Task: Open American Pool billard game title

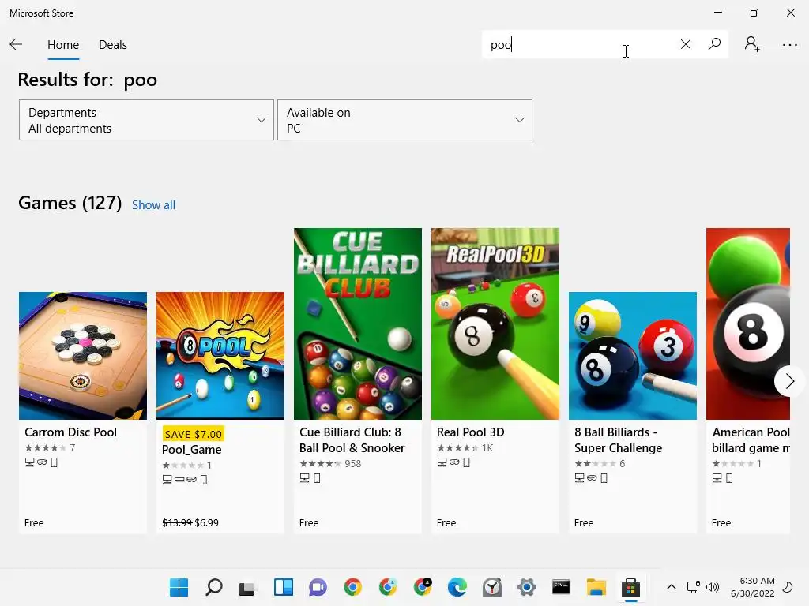Action: pyautogui.click(x=751, y=440)
